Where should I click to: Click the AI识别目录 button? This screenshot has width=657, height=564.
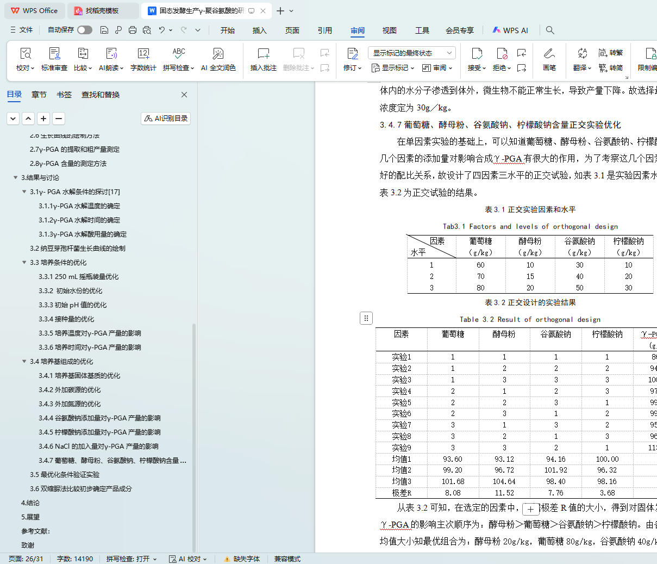point(166,118)
